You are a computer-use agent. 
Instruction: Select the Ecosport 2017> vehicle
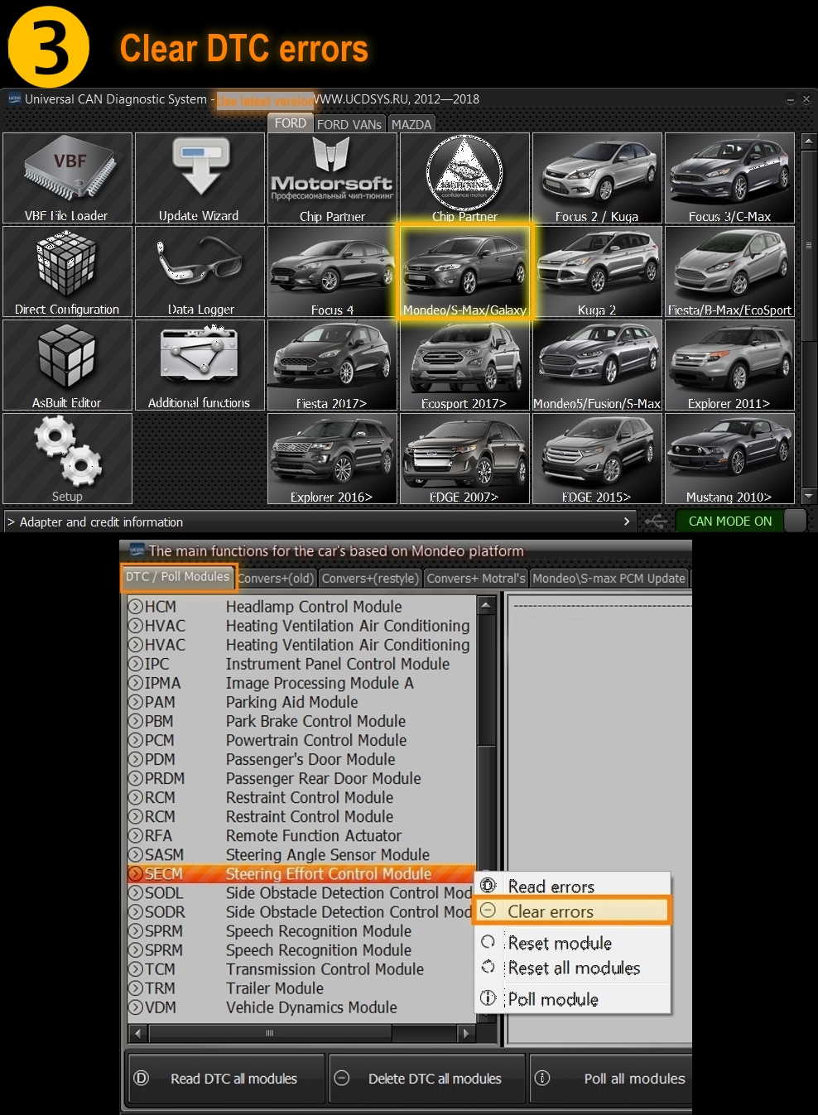tap(464, 365)
